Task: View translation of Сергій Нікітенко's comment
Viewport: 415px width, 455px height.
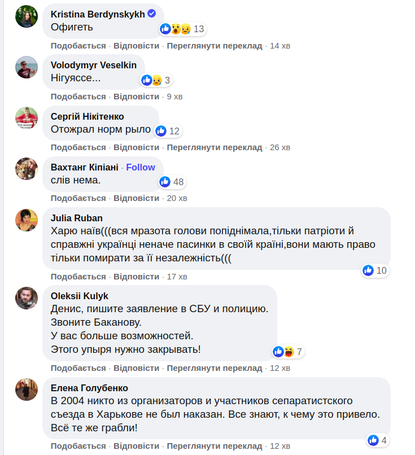Action: click(x=215, y=147)
